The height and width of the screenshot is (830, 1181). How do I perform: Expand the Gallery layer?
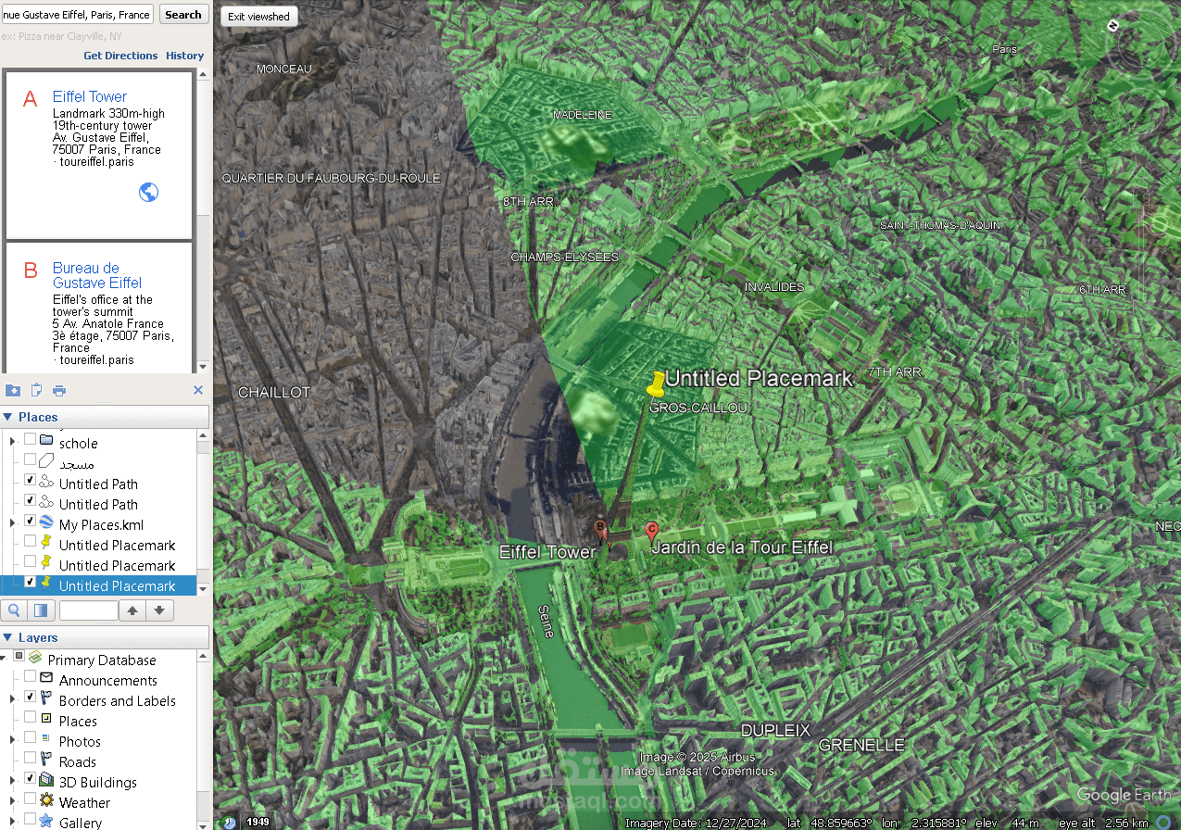coord(13,822)
